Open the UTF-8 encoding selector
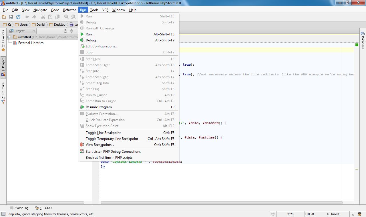The image size is (366, 217). (317, 214)
